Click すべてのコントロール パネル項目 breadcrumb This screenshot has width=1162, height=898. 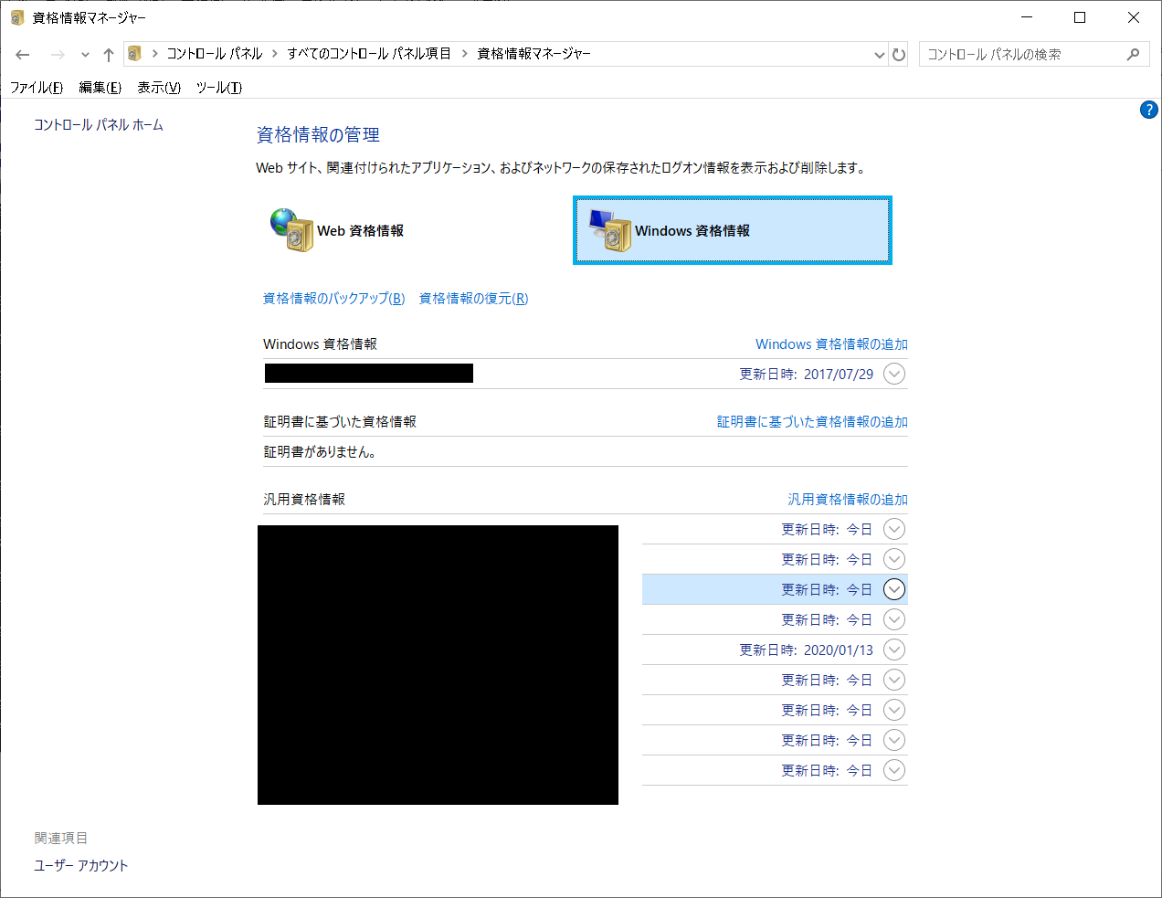click(x=369, y=54)
